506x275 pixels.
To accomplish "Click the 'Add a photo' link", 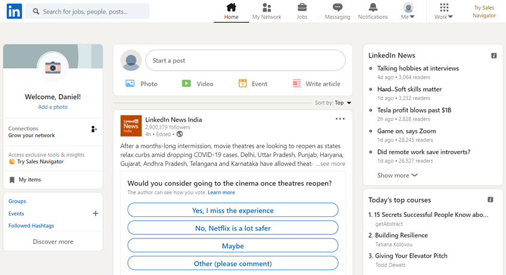I will coord(53,107).
